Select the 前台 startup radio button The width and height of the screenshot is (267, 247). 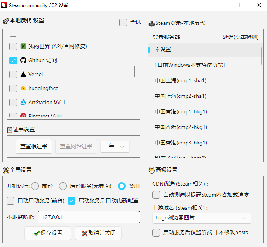click(x=35, y=186)
